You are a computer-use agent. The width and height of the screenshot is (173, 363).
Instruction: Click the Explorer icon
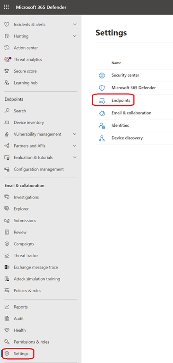click(x=7, y=209)
